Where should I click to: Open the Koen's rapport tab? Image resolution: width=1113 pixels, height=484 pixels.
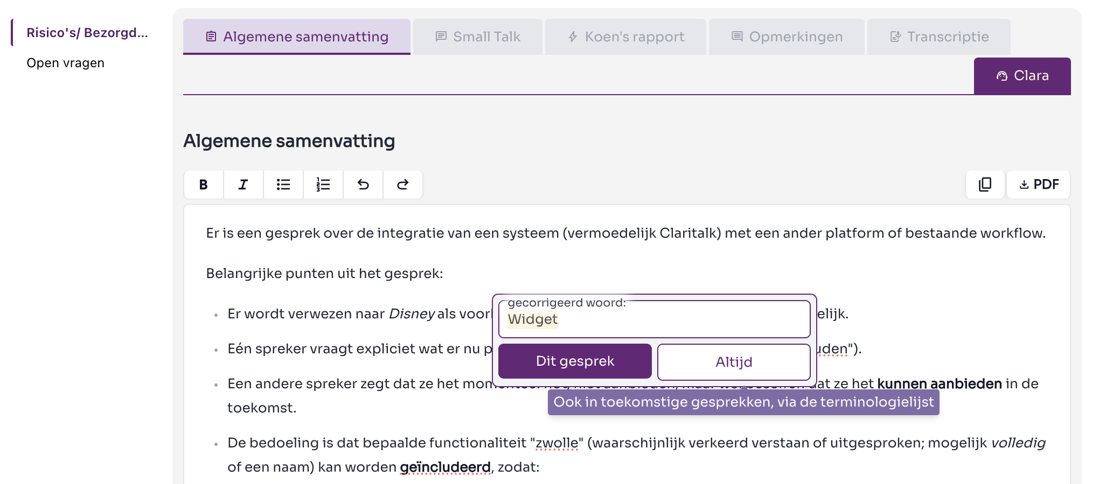[x=625, y=37]
